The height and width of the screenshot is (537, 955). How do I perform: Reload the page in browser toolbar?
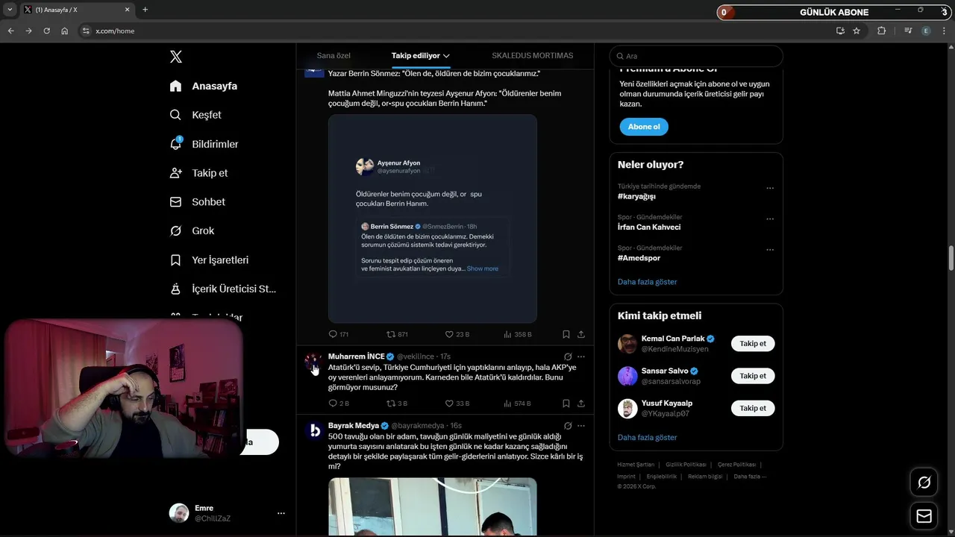(x=46, y=31)
